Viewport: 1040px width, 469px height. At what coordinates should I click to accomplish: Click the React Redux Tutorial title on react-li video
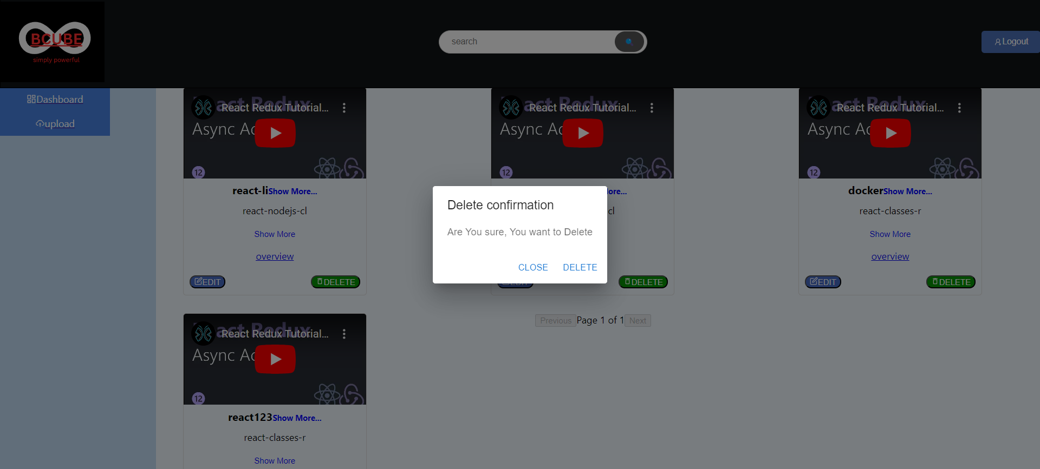(275, 108)
